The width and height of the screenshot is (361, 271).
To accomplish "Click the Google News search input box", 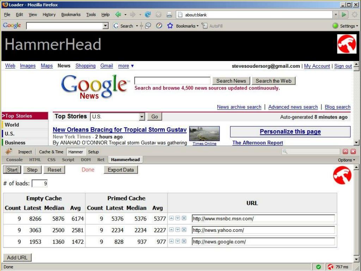I will pyautogui.click(x=172, y=81).
